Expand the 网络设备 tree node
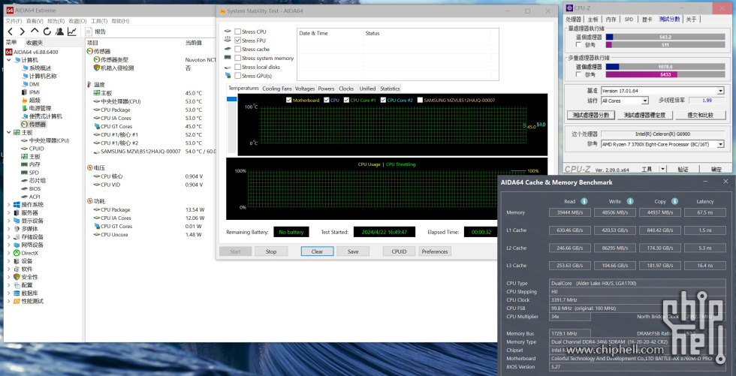Viewport: 736px width, 376px height. click(9, 245)
